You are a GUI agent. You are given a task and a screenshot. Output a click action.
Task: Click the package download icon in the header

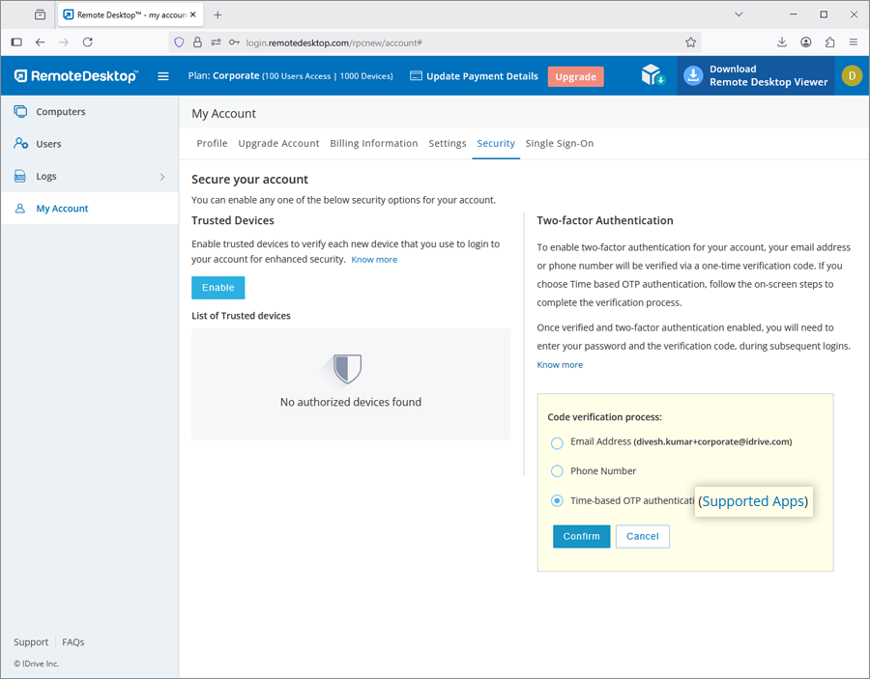coord(653,76)
